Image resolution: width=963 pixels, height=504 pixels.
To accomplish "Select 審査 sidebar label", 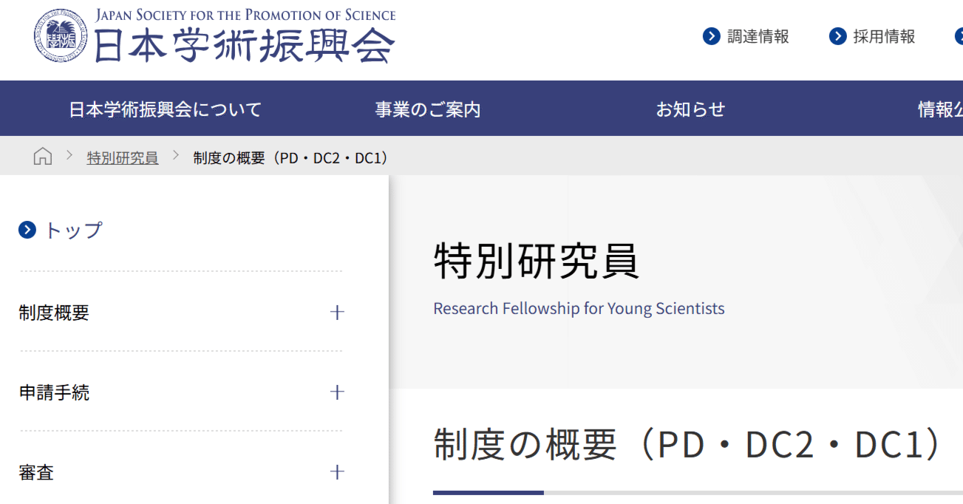I will [36, 472].
